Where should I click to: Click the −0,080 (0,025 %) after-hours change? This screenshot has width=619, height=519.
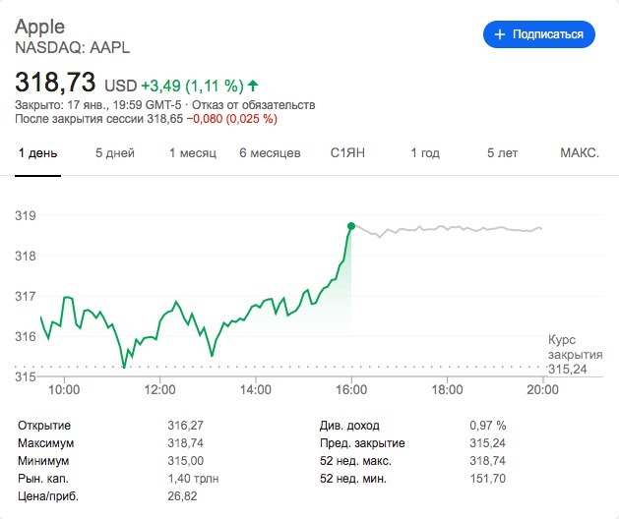(x=231, y=119)
